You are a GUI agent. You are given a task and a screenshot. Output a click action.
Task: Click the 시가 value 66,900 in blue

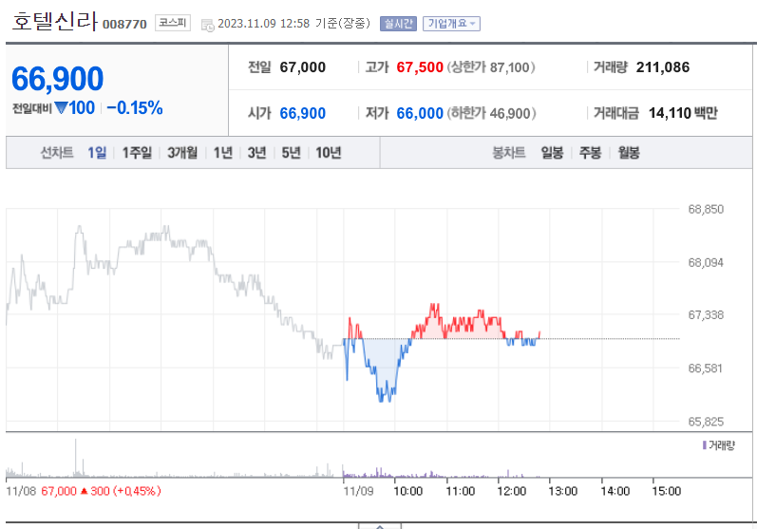303,113
